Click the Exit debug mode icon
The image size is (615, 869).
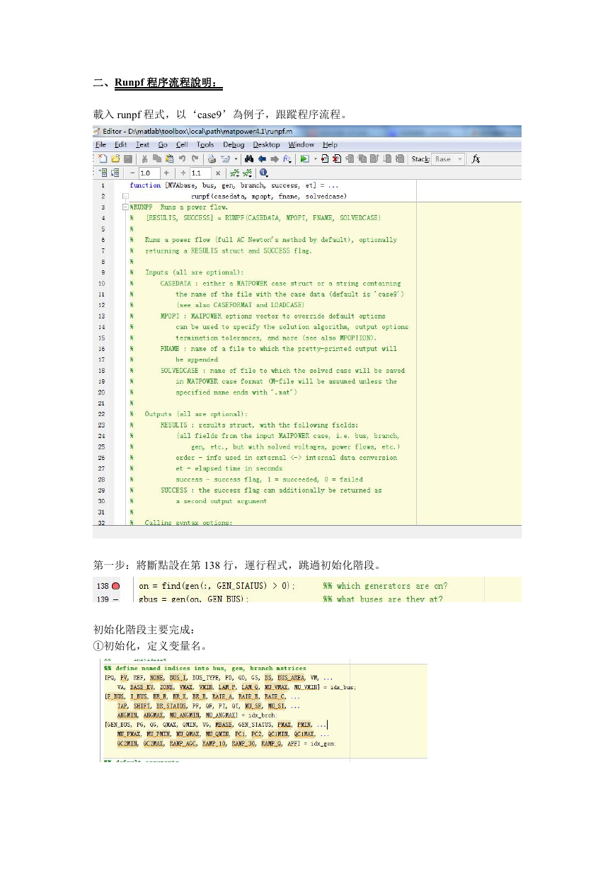pos(400,159)
